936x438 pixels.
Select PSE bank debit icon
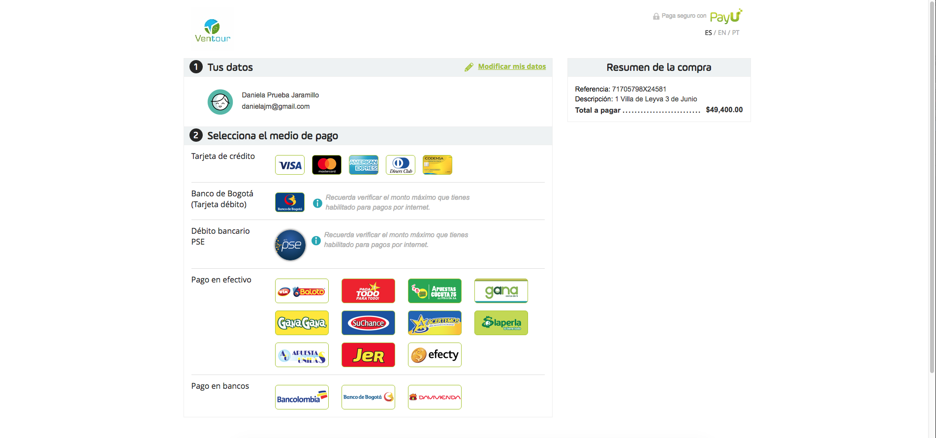[290, 245]
